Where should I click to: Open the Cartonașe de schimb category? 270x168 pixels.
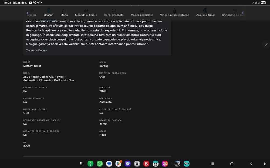click(234, 13)
